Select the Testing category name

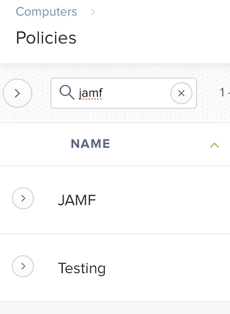82,268
